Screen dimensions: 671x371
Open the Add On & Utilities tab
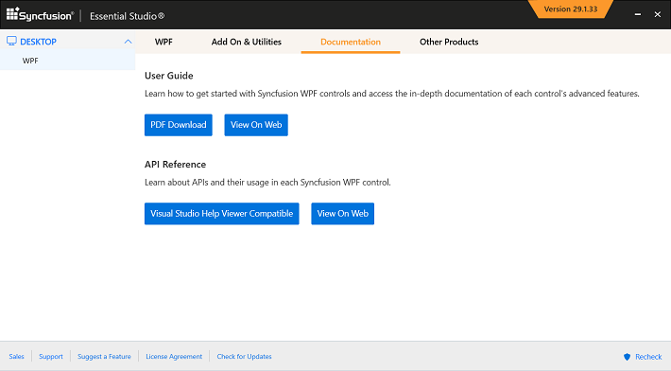click(x=246, y=42)
